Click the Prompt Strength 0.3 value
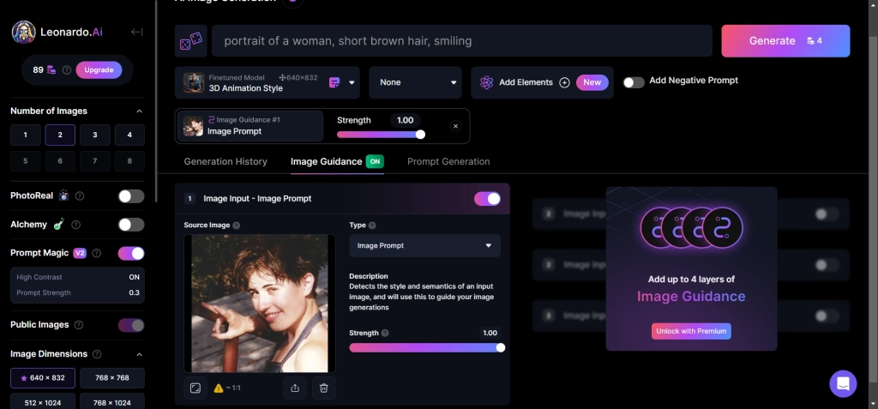 135,292
